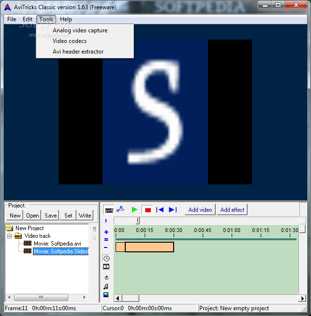The height and width of the screenshot is (316, 311).
Task: Click the project tree scrollbar's right arrow
Action: coord(85,297)
